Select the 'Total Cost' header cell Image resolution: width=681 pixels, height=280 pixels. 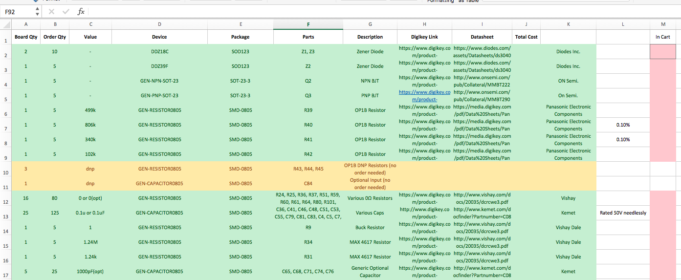[526, 37]
